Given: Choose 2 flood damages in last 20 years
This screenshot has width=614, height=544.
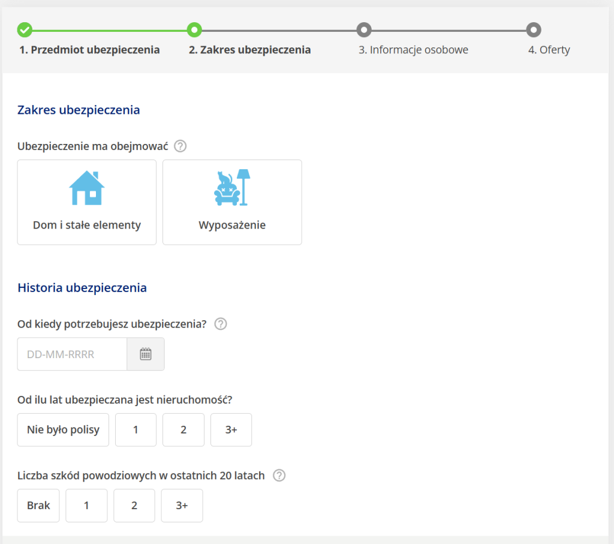Looking at the screenshot, I should (134, 506).
